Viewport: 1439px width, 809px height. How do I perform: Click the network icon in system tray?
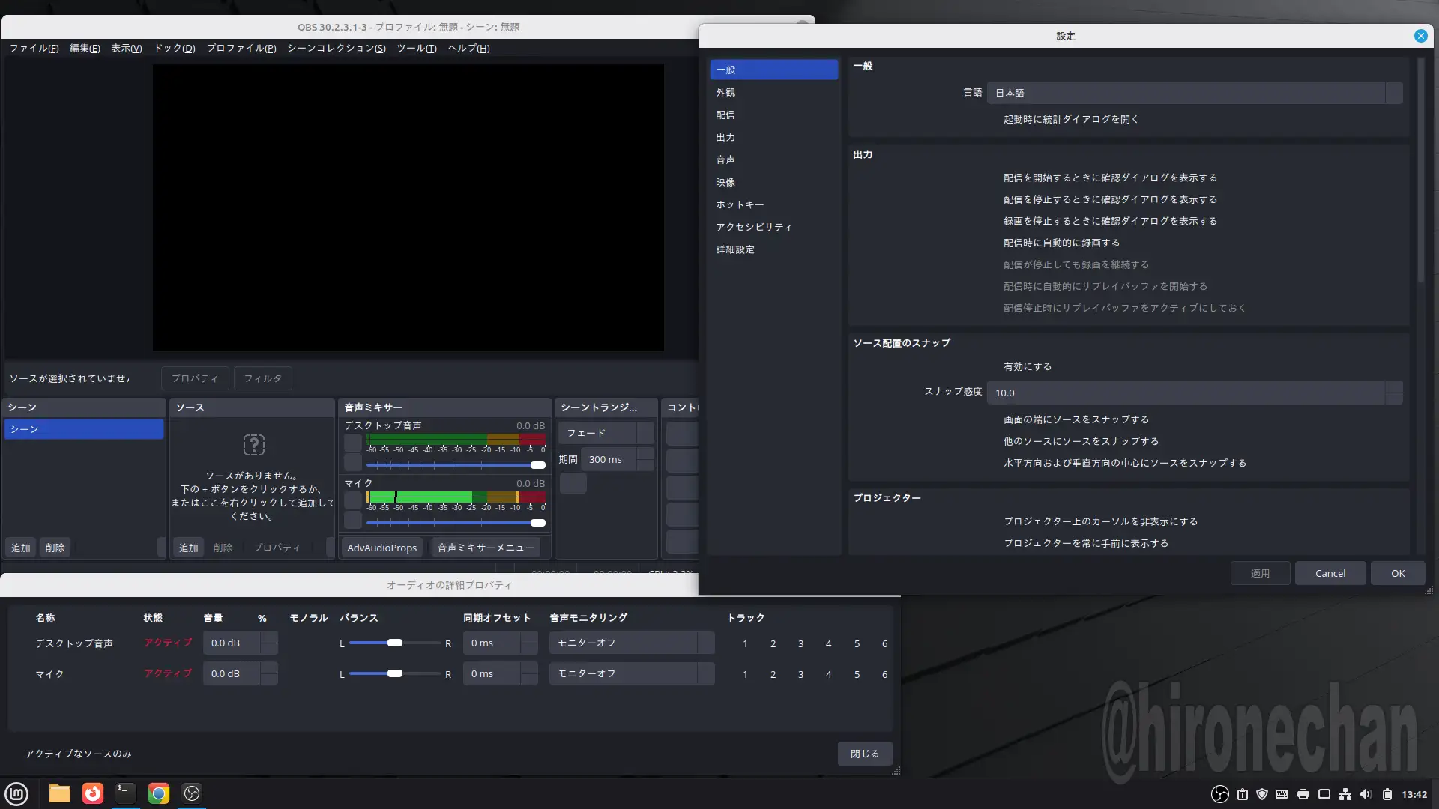pyautogui.click(x=1345, y=794)
